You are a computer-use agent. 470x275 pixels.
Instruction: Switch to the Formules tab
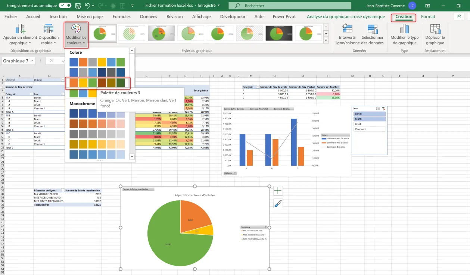(122, 16)
